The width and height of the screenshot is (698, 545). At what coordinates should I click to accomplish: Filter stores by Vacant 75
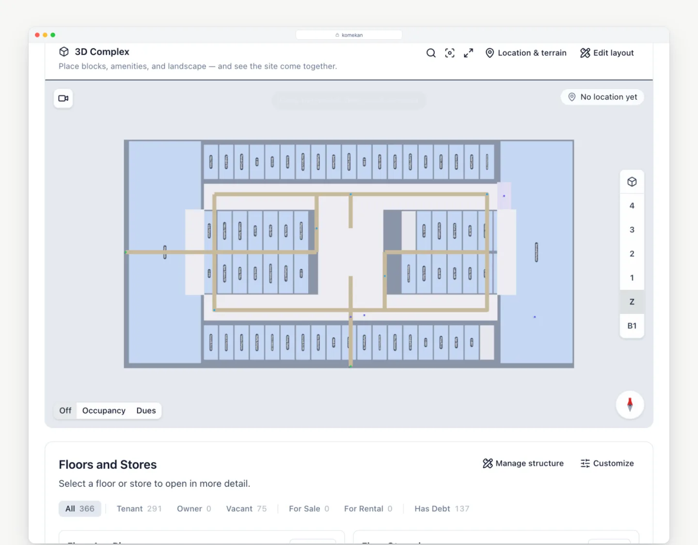[x=246, y=509]
